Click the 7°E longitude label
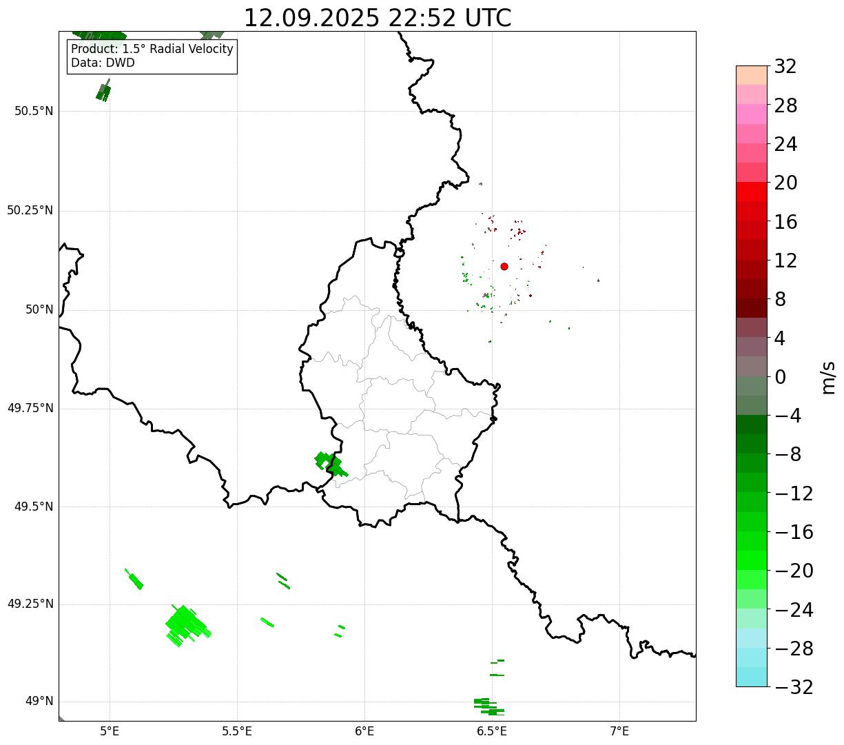Screen dimensions: 844x745 pyautogui.click(x=619, y=731)
